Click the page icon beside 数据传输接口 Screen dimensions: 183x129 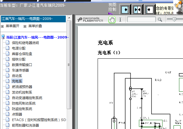point(8,64)
